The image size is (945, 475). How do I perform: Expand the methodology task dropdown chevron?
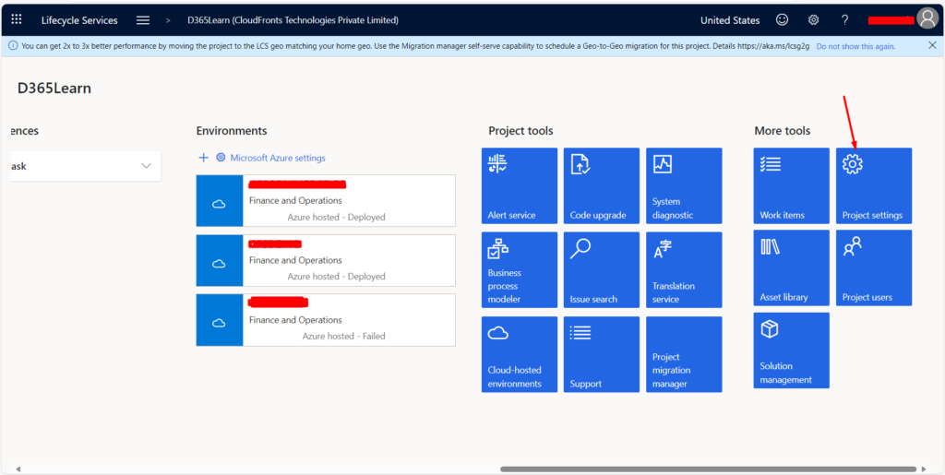point(147,166)
